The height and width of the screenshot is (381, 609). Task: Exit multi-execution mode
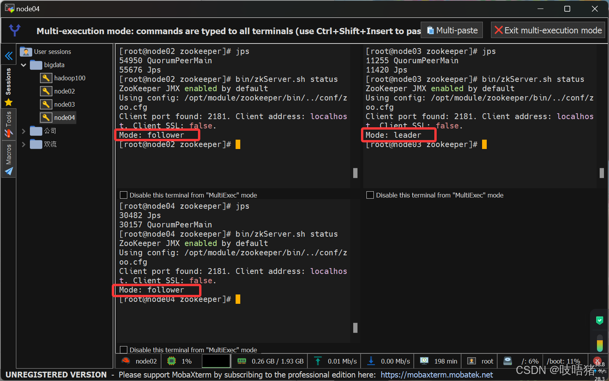(x=548, y=30)
